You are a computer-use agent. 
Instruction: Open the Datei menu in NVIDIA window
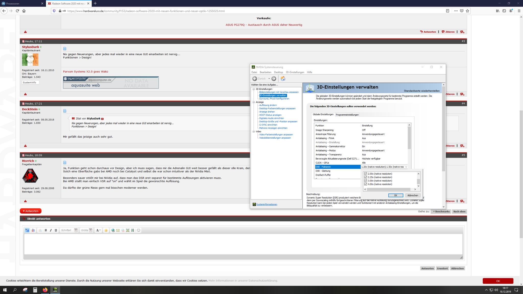[x=254, y=72]
